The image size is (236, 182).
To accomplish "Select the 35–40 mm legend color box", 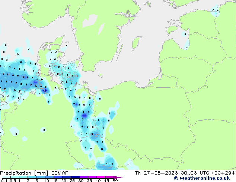I will 92,177.
